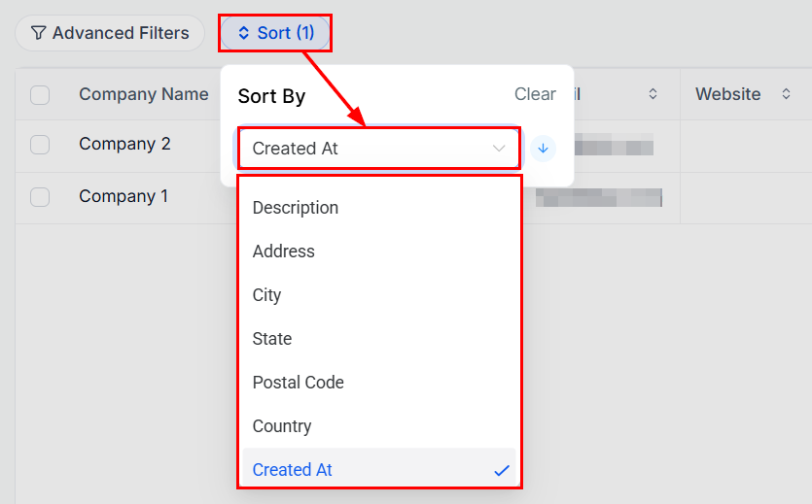Check the Company 1 row checkbox
812x504 pixels.
40,197
